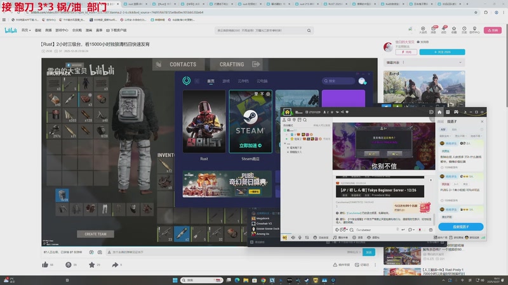Screen dimensions: 508x285
Task: Bookmark the current Chrome page with star
Action: click(476, 13)
